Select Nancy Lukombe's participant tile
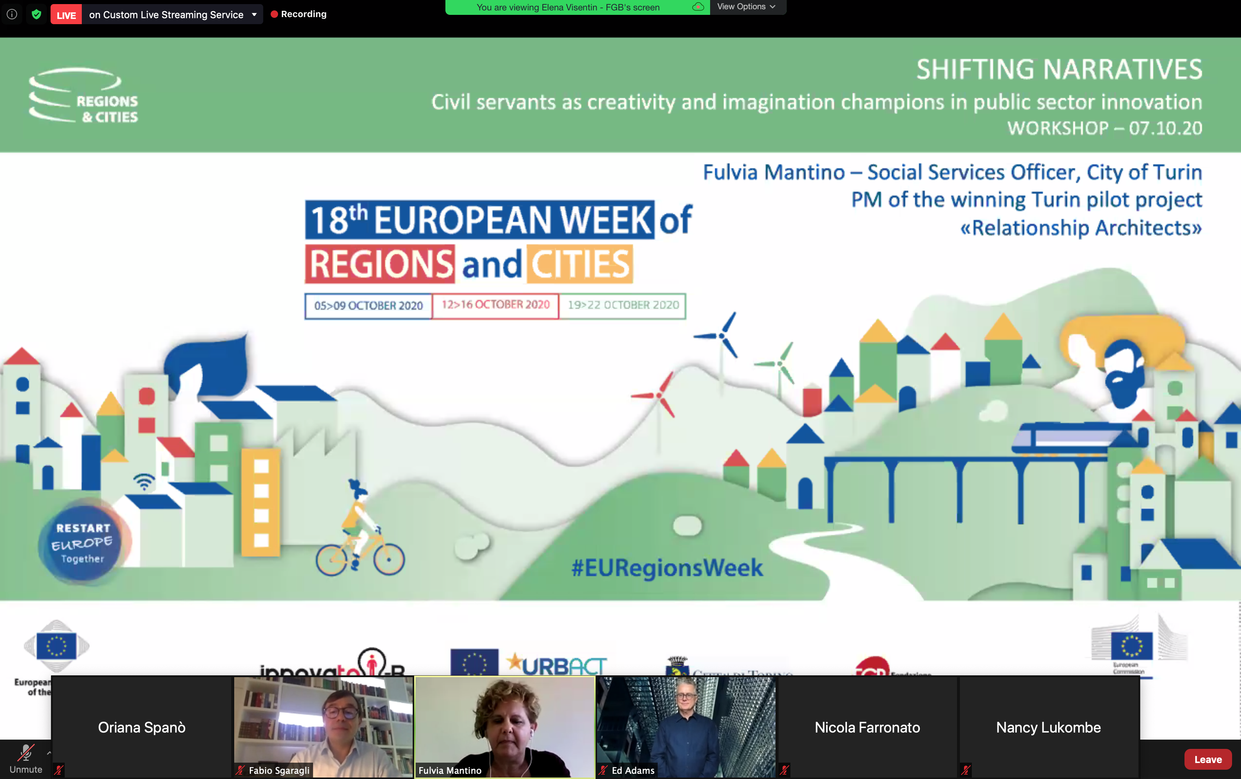Screen dimensions: 1241x779 coord(1049,727)
